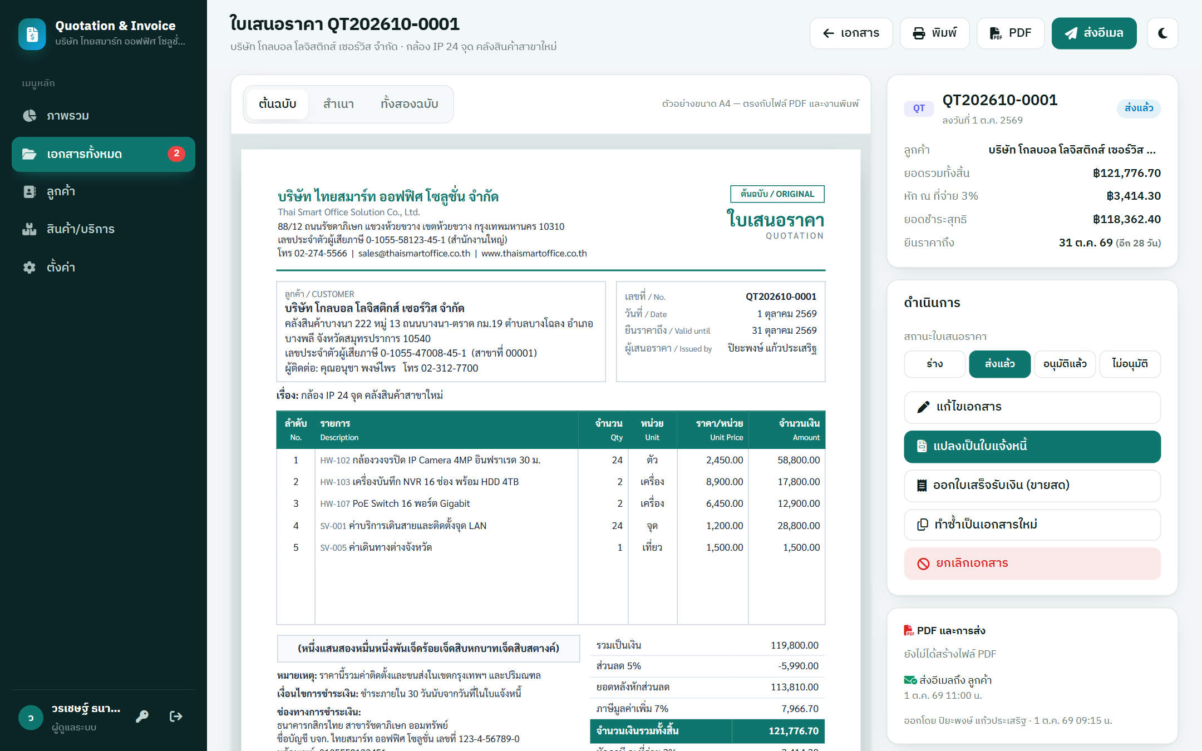Click the สินค้า/บริการ boxes icon
Viewport: 1202px width, 751px height.
29,229
